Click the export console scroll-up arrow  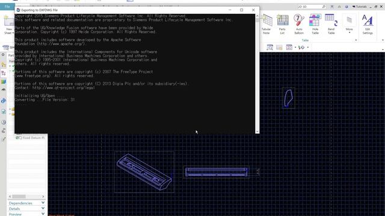[x=257, y=16]
